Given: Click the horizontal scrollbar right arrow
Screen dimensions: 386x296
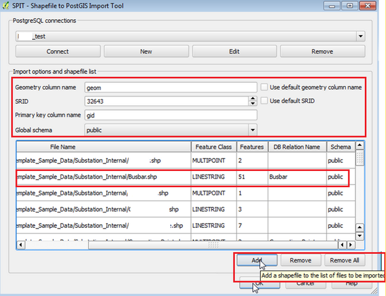Looking at the screenshot, I should (351, 245).
